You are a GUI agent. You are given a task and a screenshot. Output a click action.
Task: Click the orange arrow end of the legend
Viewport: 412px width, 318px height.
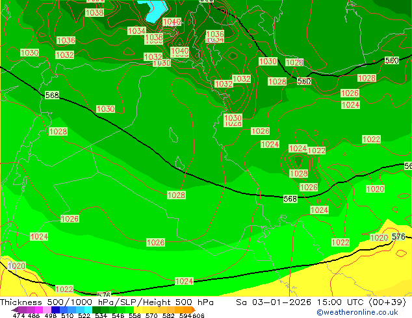tap(194, 310)
